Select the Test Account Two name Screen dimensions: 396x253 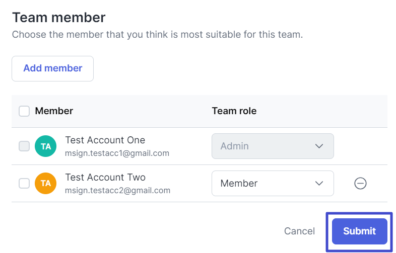(x=105, y=178)
